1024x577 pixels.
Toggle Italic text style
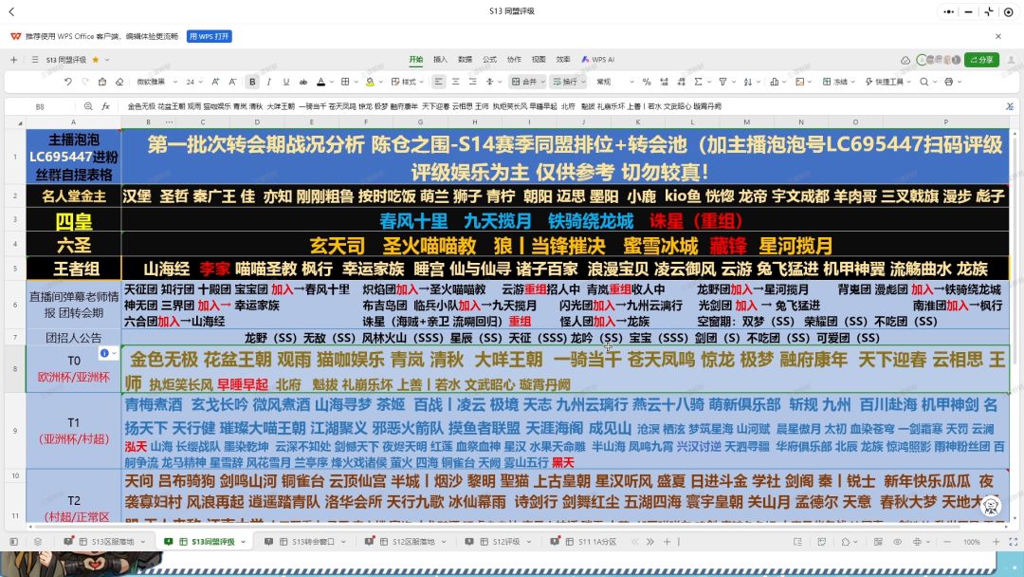pos(268,82)
